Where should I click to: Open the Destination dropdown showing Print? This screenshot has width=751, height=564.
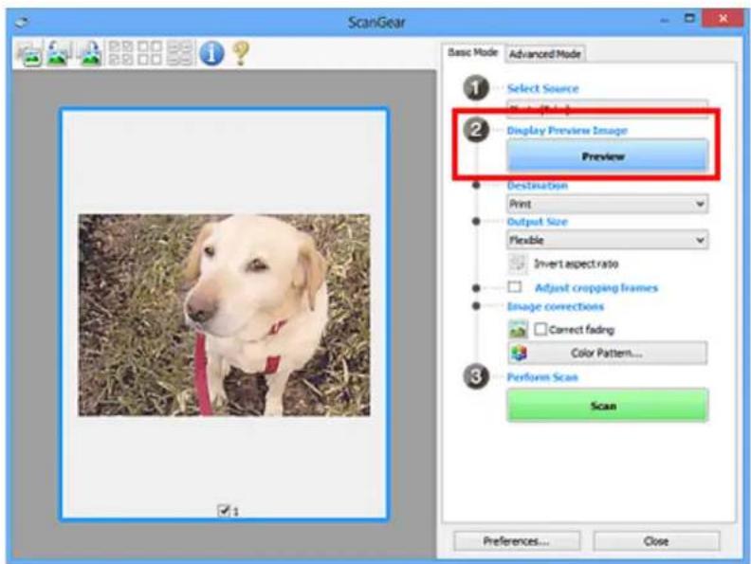click(607, 204)
